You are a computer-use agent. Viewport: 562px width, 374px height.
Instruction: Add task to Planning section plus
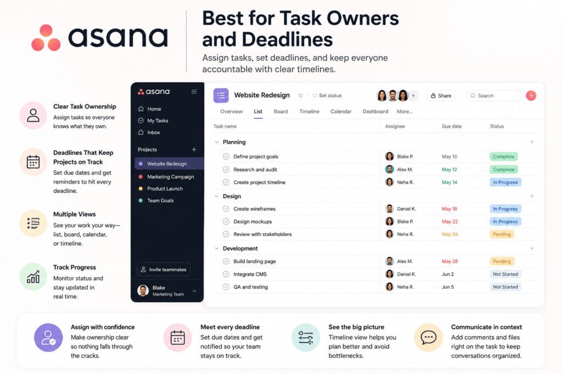pyautogui.click(x=531, y=142)
